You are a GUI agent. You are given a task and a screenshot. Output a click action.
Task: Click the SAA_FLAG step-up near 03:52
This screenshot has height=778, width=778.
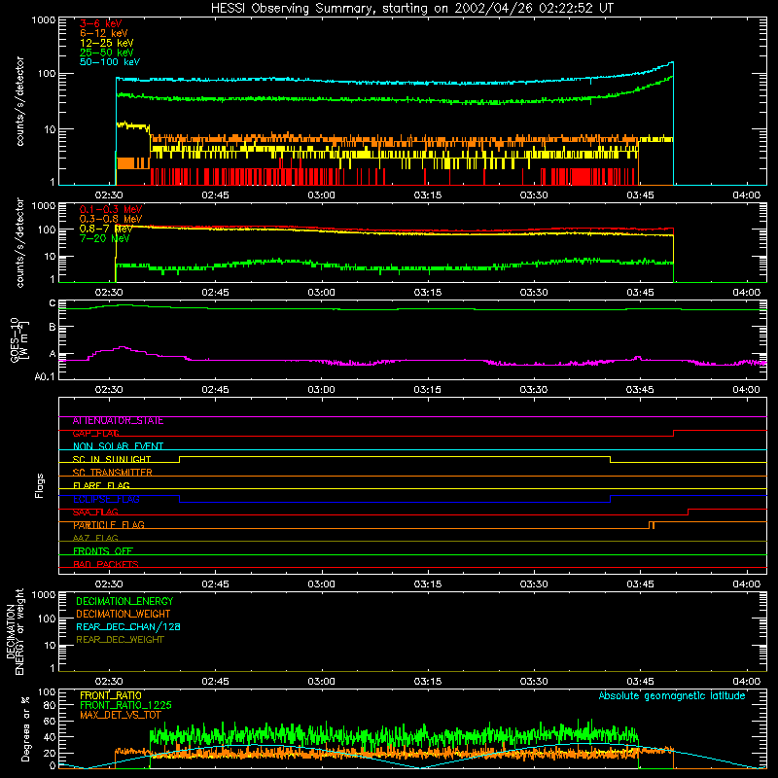[x=689, y=513]
